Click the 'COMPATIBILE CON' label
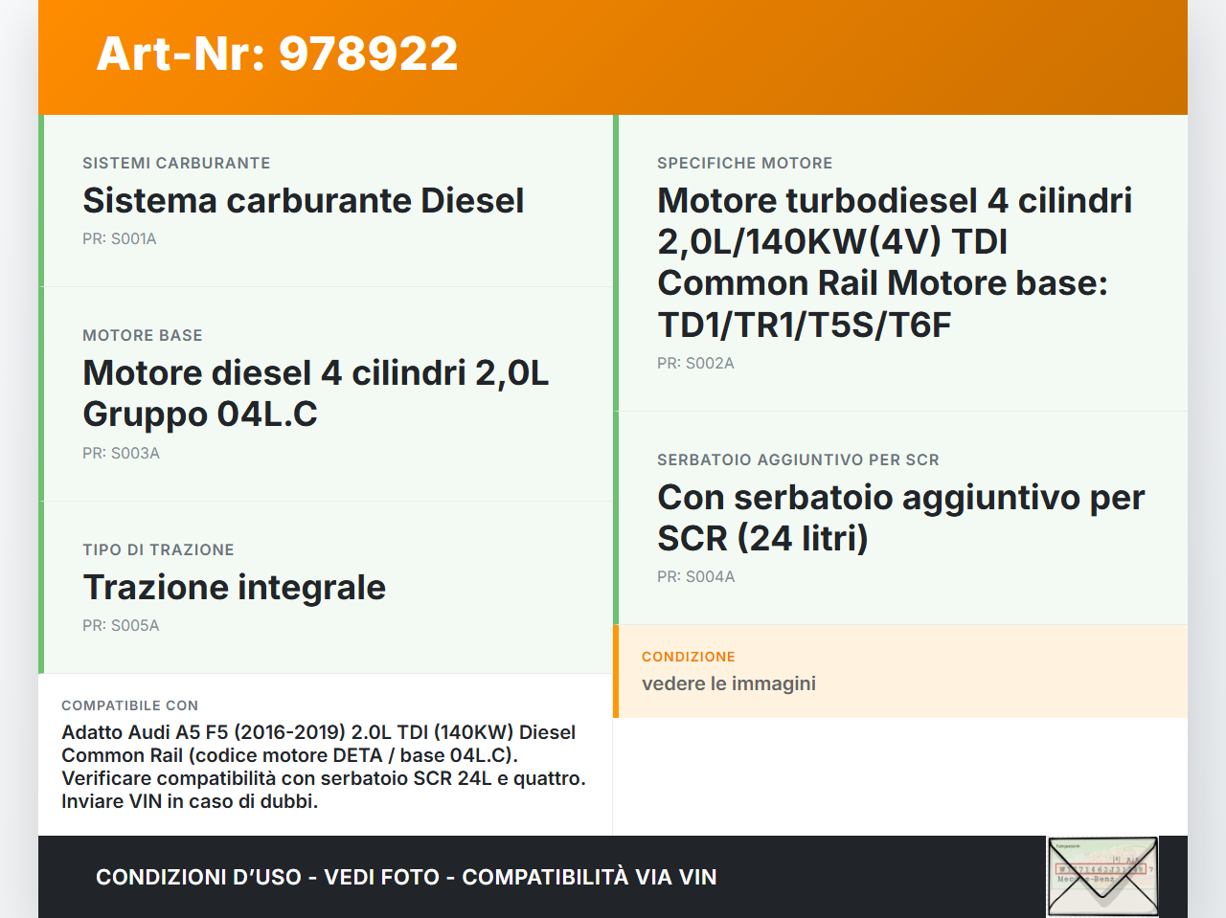Image resolution: width=1226 pixels, height=918 pixels. point(130,705)
